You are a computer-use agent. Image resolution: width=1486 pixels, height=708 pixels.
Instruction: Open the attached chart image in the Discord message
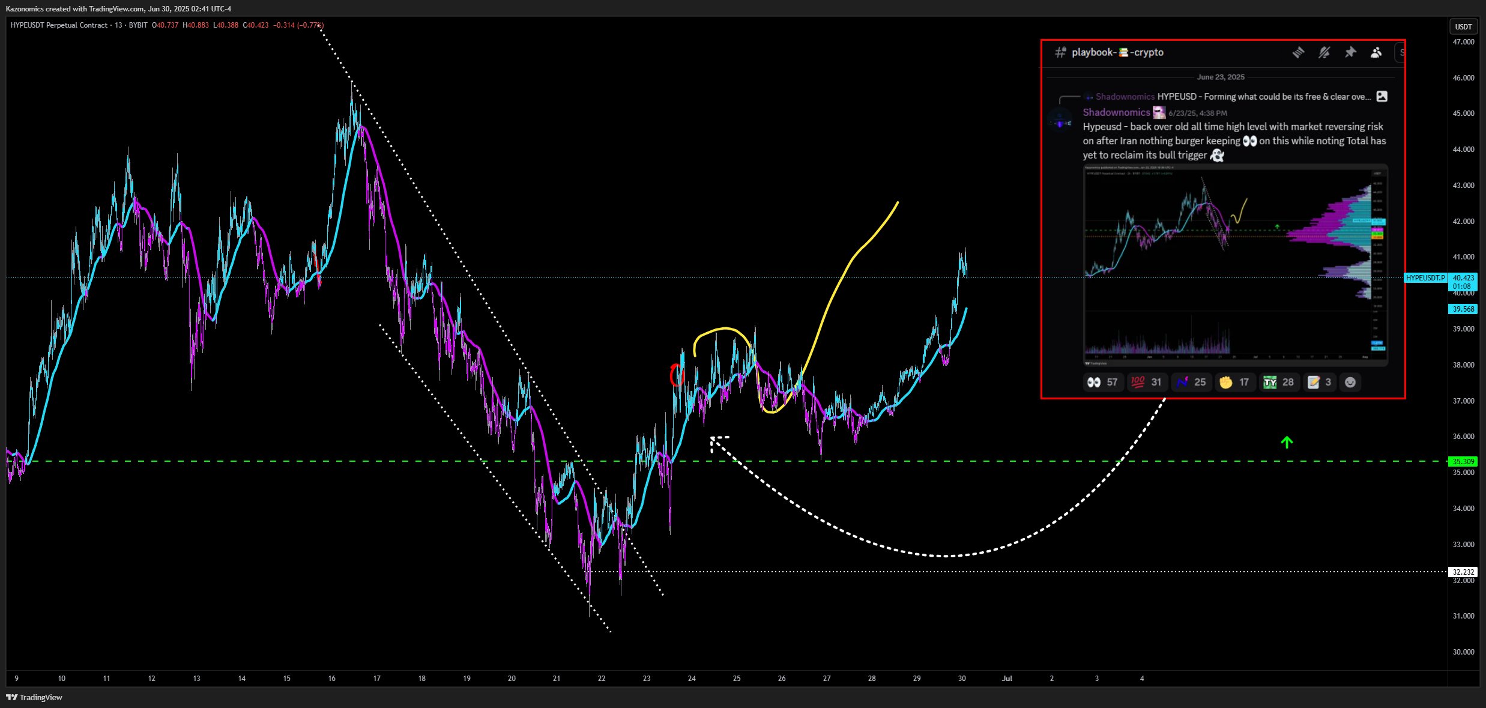1236,265
